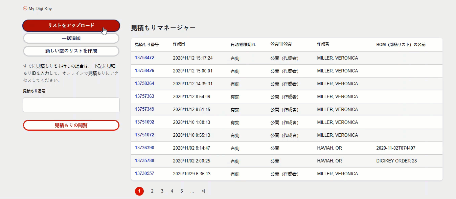Open quote number 13730557
Image resolution: width=456 pixels, height=199 pixels.
tap(144, 174)
